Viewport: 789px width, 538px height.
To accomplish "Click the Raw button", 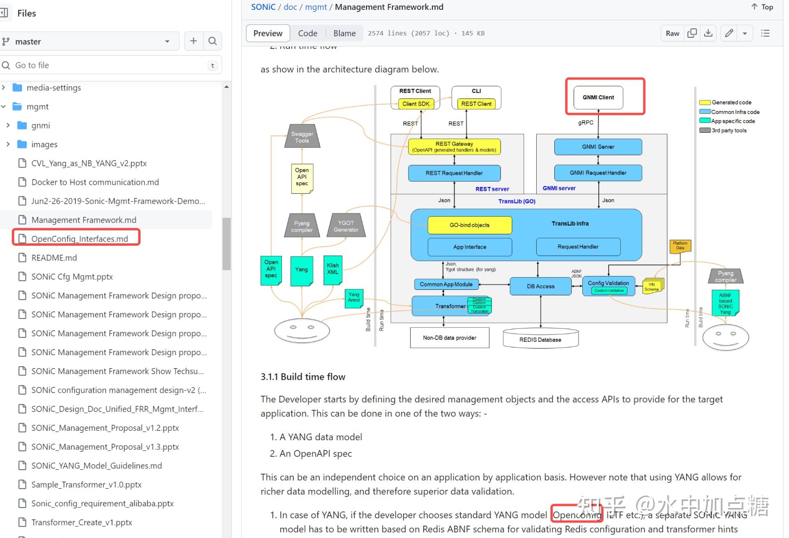I will [672, 33].
